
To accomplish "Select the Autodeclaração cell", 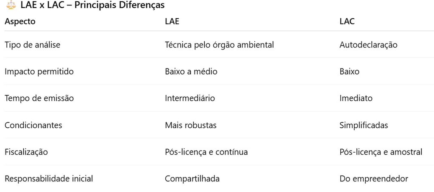I will [x=368, y=44].
